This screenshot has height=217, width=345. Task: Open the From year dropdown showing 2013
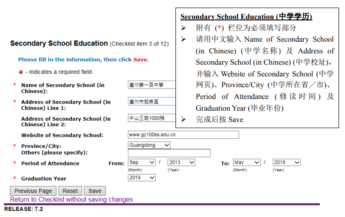pyautogui.click(x=181, y=162)
